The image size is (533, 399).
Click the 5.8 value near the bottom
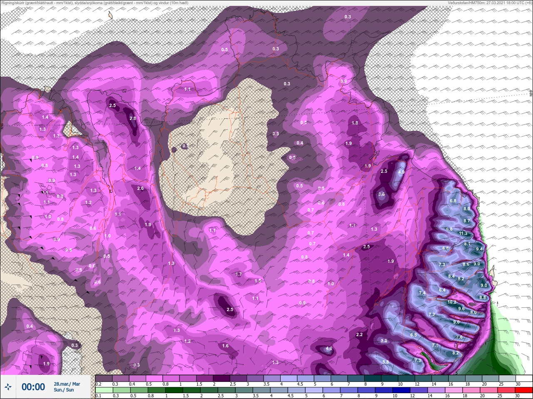point(386,362)
